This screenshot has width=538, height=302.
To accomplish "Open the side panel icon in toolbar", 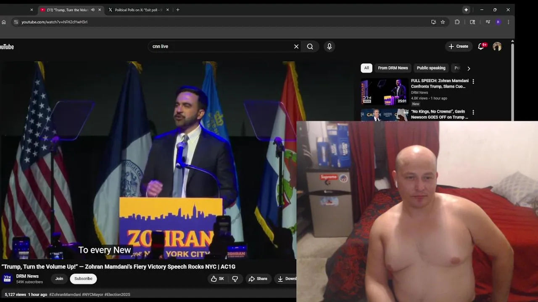I will (x=472, y=22).
